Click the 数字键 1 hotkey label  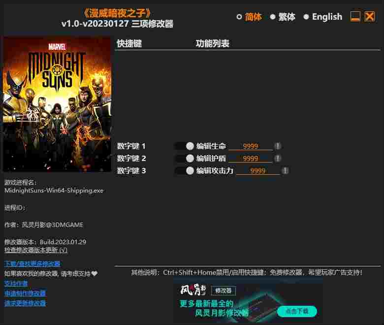(131, 146)
